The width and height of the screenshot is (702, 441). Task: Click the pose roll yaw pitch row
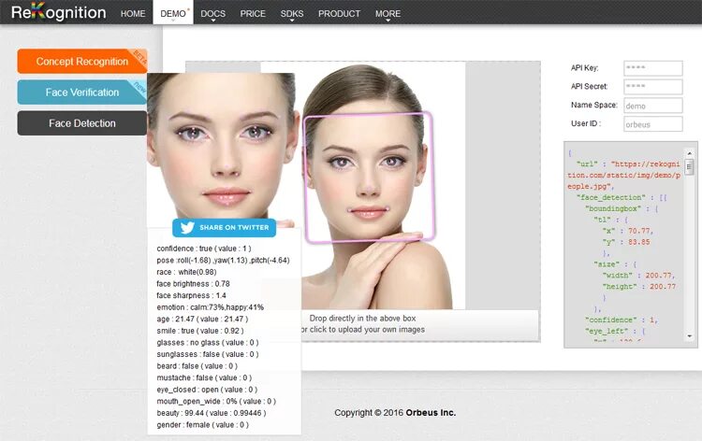coord(223,260)
